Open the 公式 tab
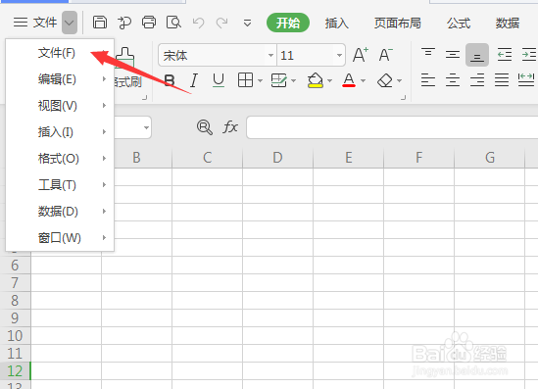538x389 pixels. click(x=459, y=23)
